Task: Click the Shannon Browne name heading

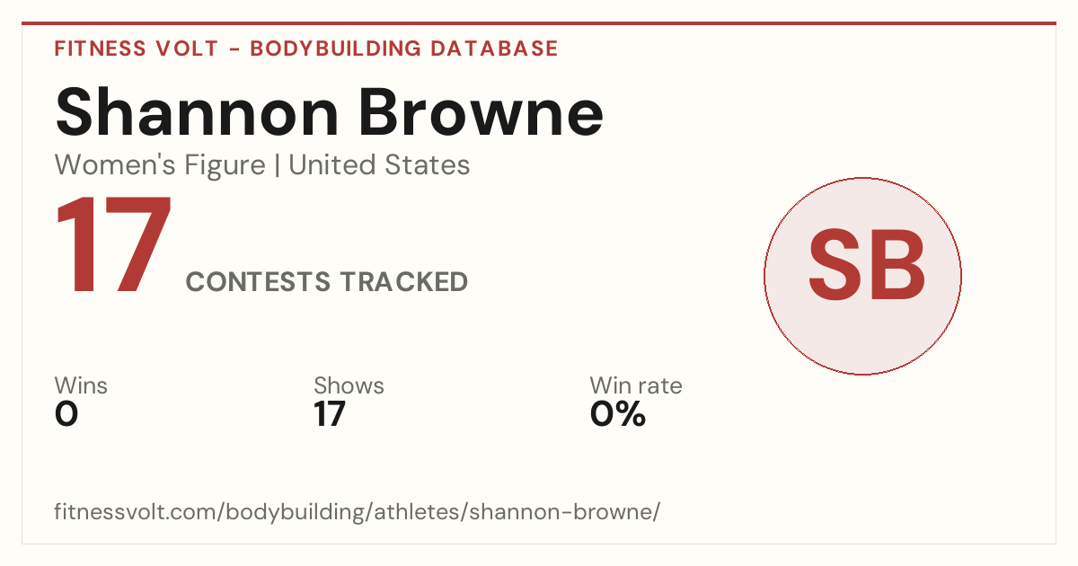Action: tap(329, 112)
